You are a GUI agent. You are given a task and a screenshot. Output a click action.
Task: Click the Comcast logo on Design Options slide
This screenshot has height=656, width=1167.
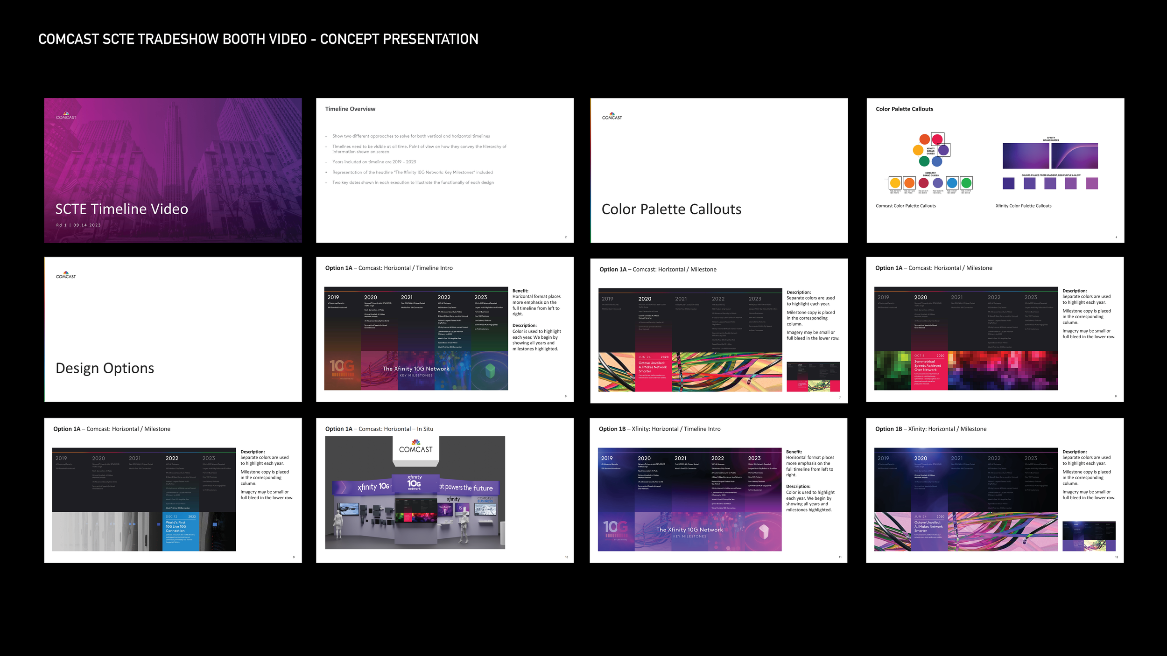click(x=66, y=275)
